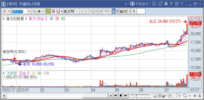Click the horizontal scrollbar left arrow
The image size is (204, 100).
pos(4,96)
